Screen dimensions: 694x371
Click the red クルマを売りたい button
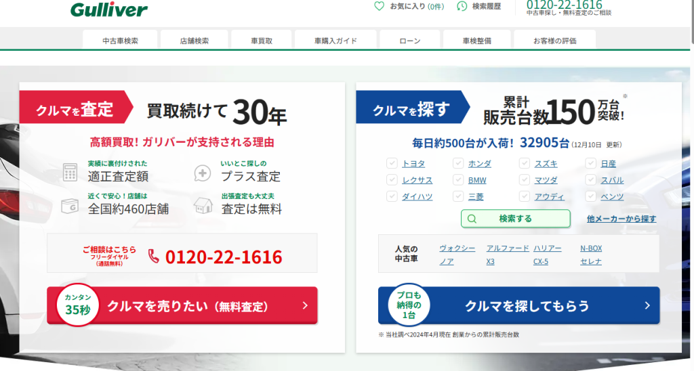pyautogui.click(x=182, y=306)
